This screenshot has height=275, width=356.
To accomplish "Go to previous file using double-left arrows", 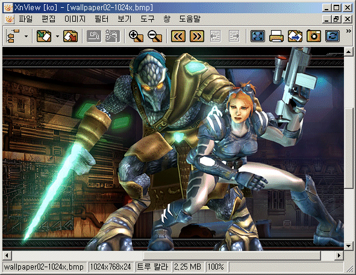I will 178,36.
